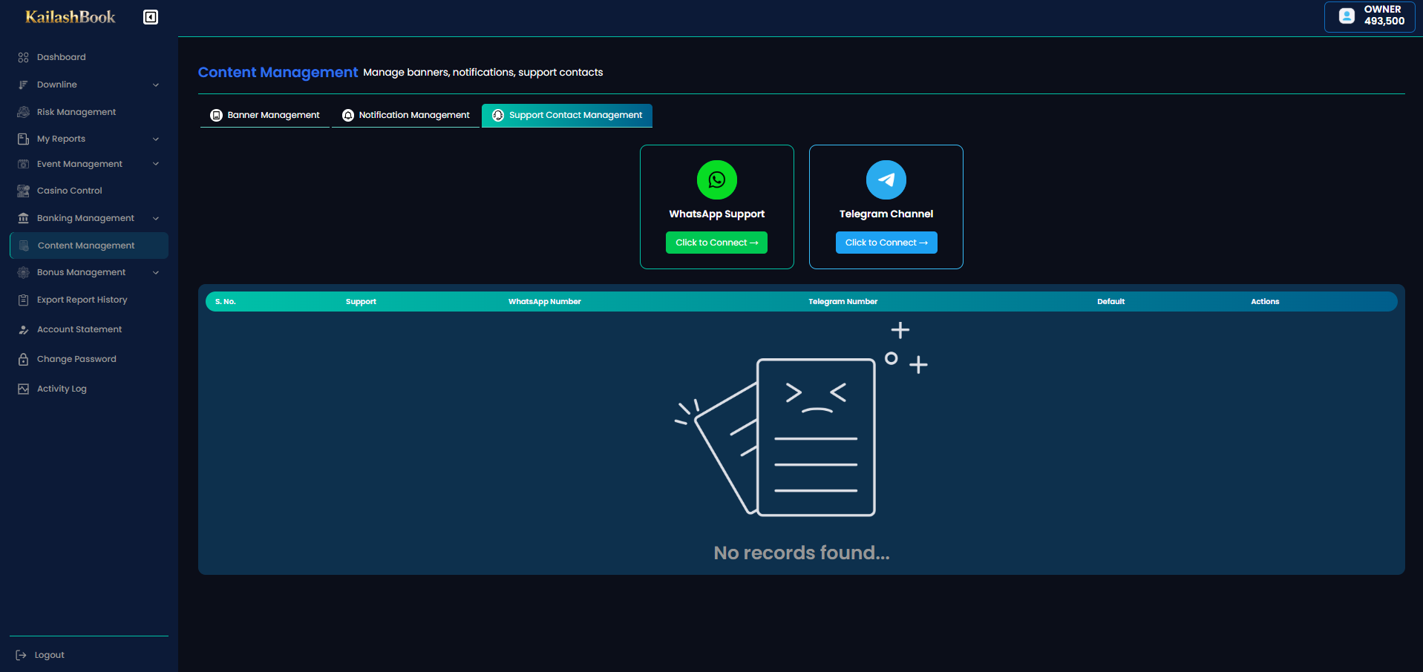This screenshot has height=672, width=1423.
Task: Click the Default column header
Action: [1110, 302]
